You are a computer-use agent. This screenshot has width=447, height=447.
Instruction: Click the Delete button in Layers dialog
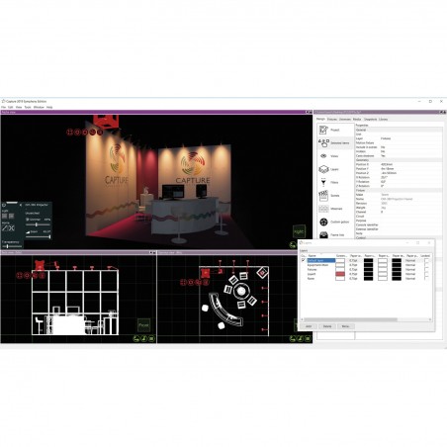point(327,326)
